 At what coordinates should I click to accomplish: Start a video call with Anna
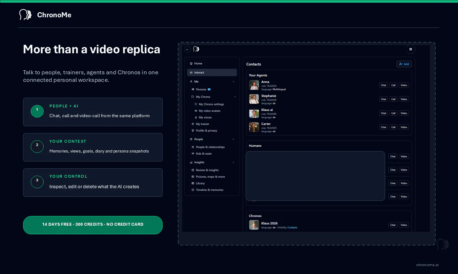click(404, 85)
